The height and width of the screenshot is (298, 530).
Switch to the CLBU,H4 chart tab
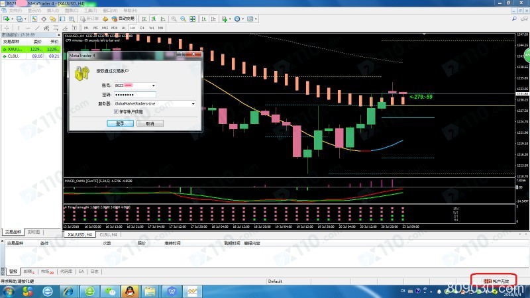pos(108,234)
